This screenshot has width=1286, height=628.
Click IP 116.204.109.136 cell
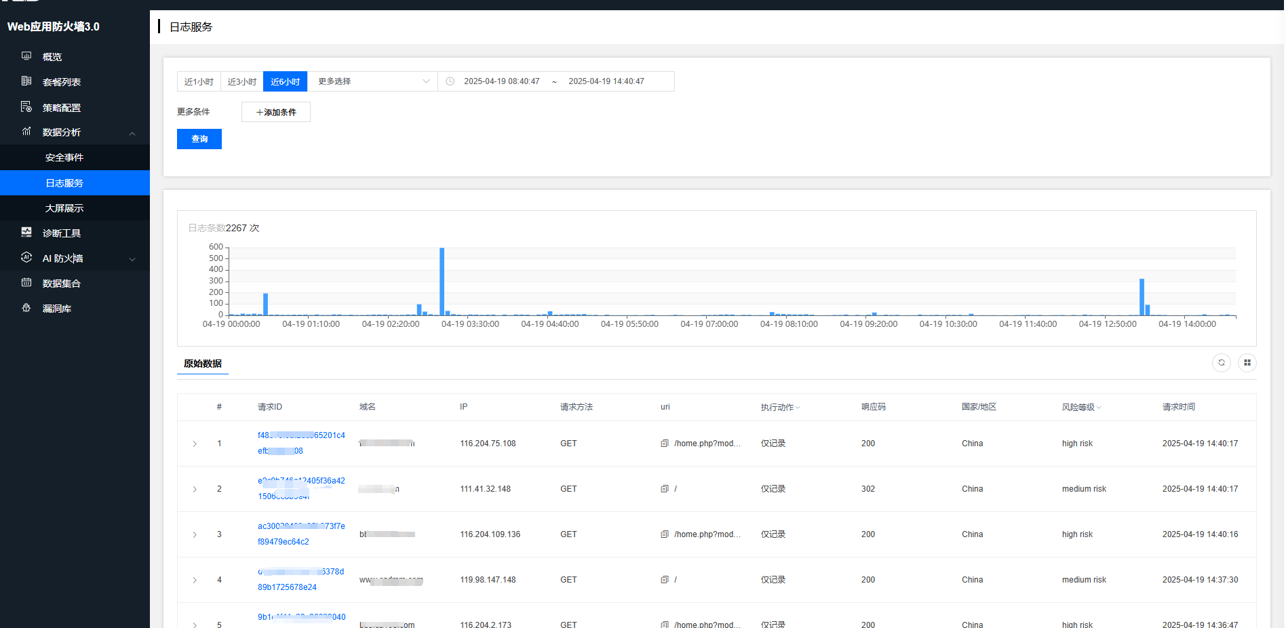coord(490,534)
